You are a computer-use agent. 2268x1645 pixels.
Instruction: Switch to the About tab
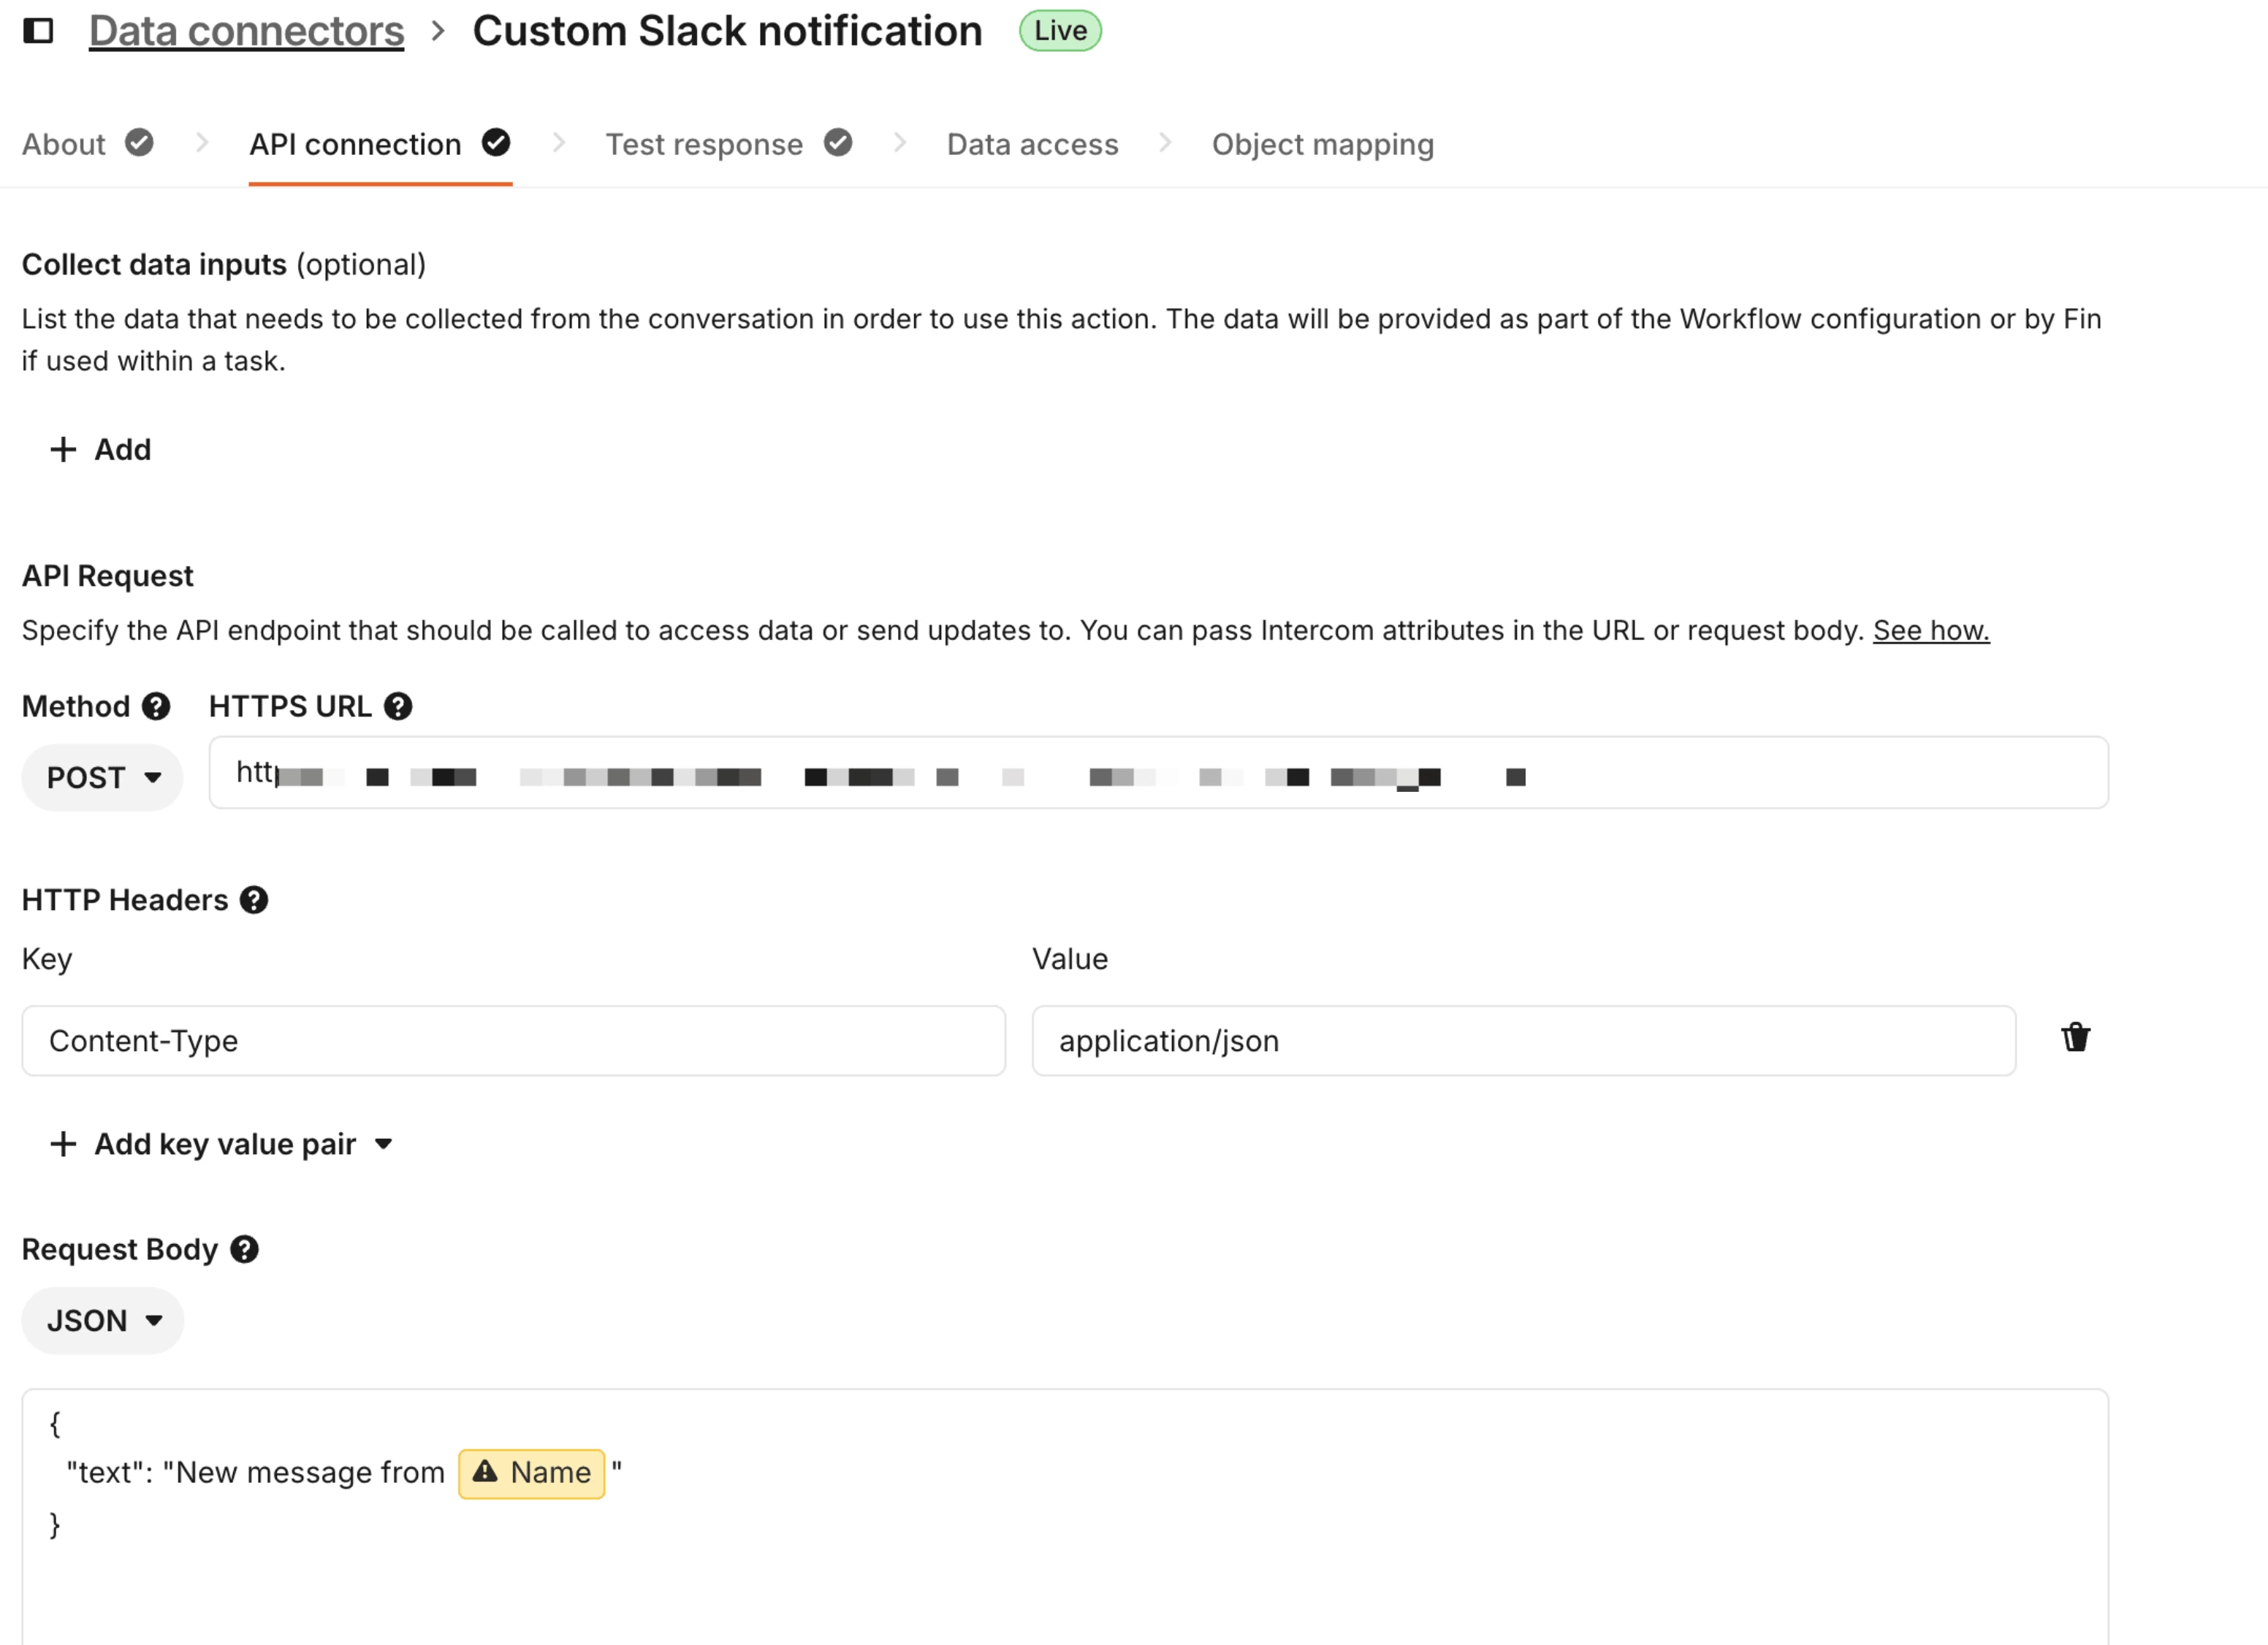click(x=86, y=144)
